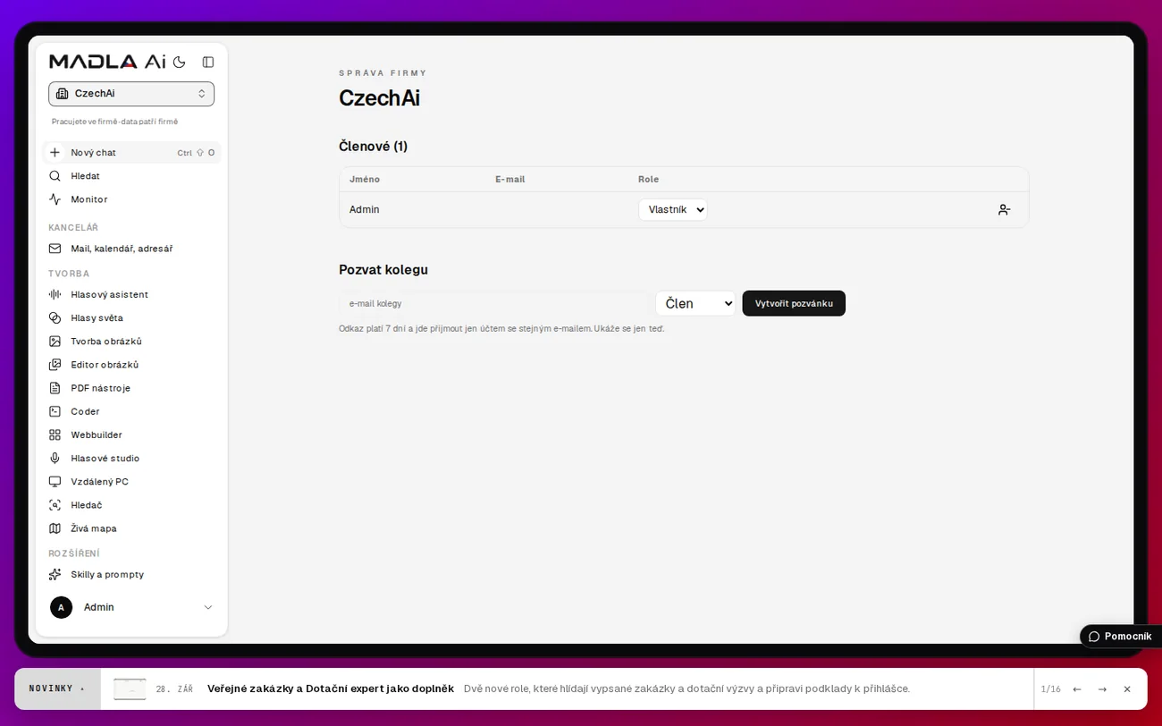
Task: Expand the Admin account menu chevron
Action: coord(208,607)
